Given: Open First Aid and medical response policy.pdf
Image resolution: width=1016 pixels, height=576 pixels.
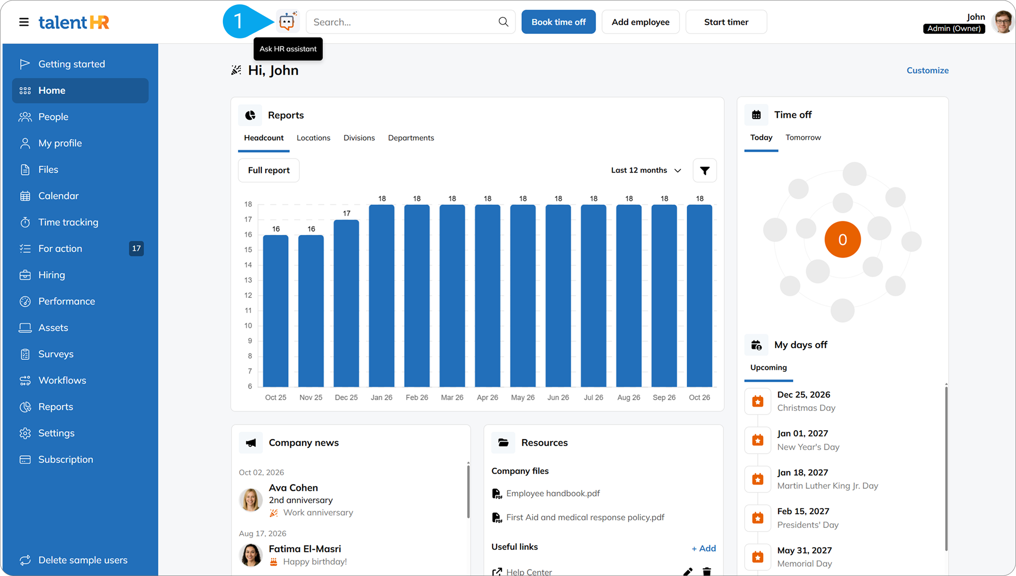Looking at the screenshot, I should point(585,517).
